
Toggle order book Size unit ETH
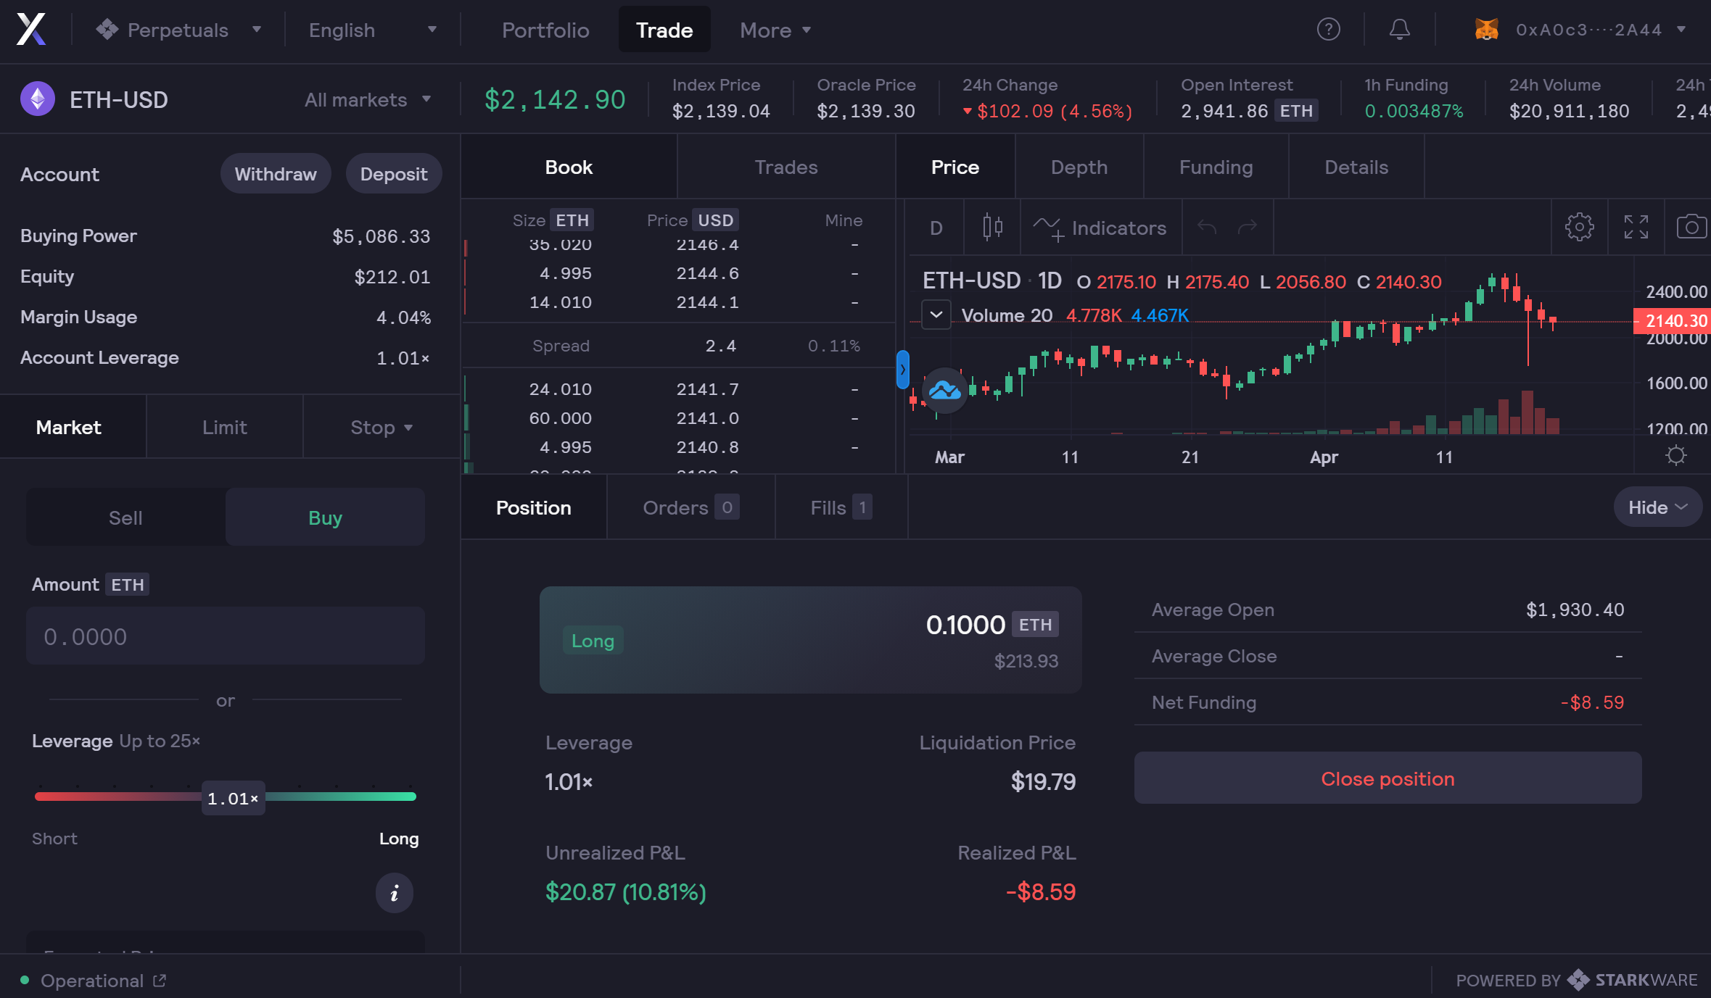click(x=572, y=220)
